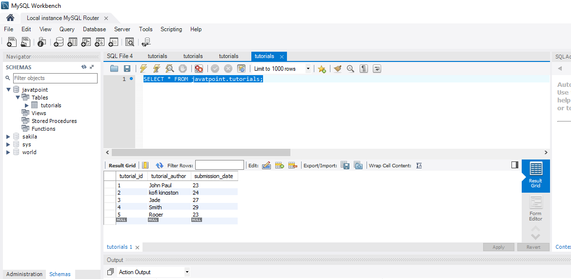Open the Home screen tab icon
This screenshot has width=571, height=279.
coord(10,18)
